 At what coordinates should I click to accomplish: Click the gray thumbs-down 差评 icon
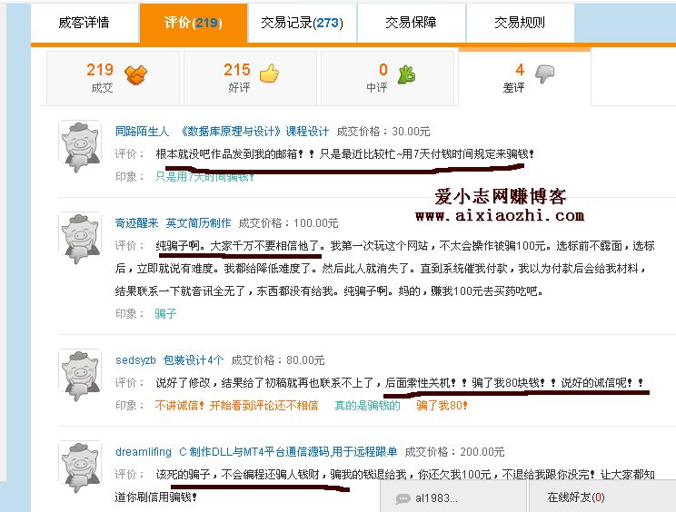pyautogui.click(x=545, y=74)
